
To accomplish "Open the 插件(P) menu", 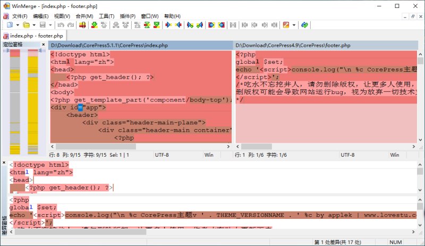I will coord(127,16).
